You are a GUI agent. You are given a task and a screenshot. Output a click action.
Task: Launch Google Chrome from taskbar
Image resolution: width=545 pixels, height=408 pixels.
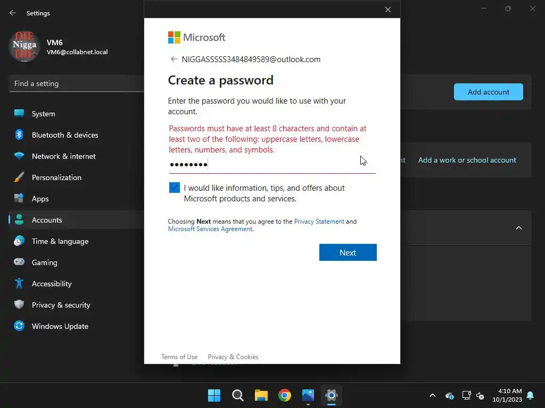285,395
